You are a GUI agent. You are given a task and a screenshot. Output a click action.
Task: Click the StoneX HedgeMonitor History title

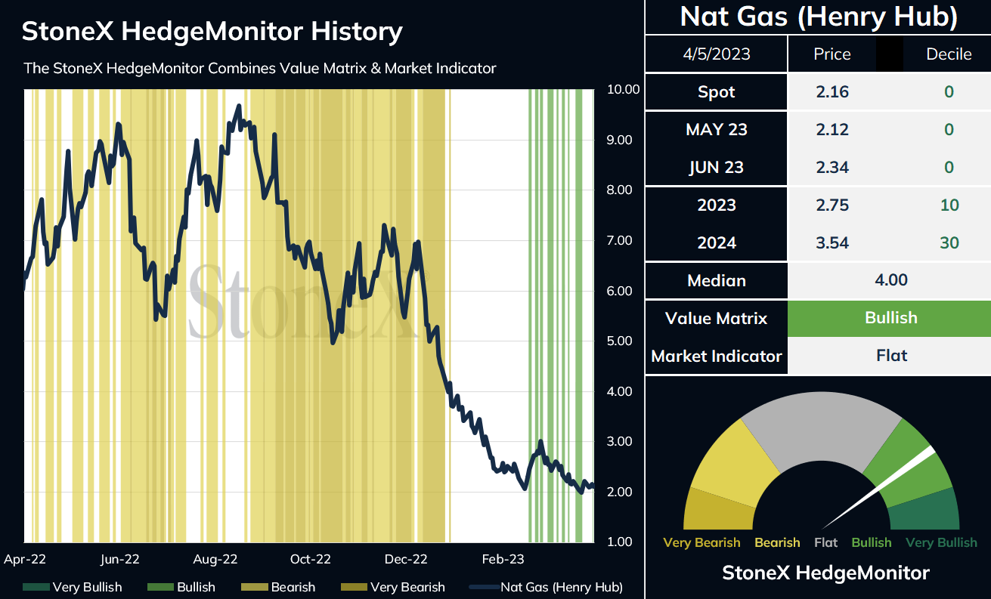pos(212,31)
